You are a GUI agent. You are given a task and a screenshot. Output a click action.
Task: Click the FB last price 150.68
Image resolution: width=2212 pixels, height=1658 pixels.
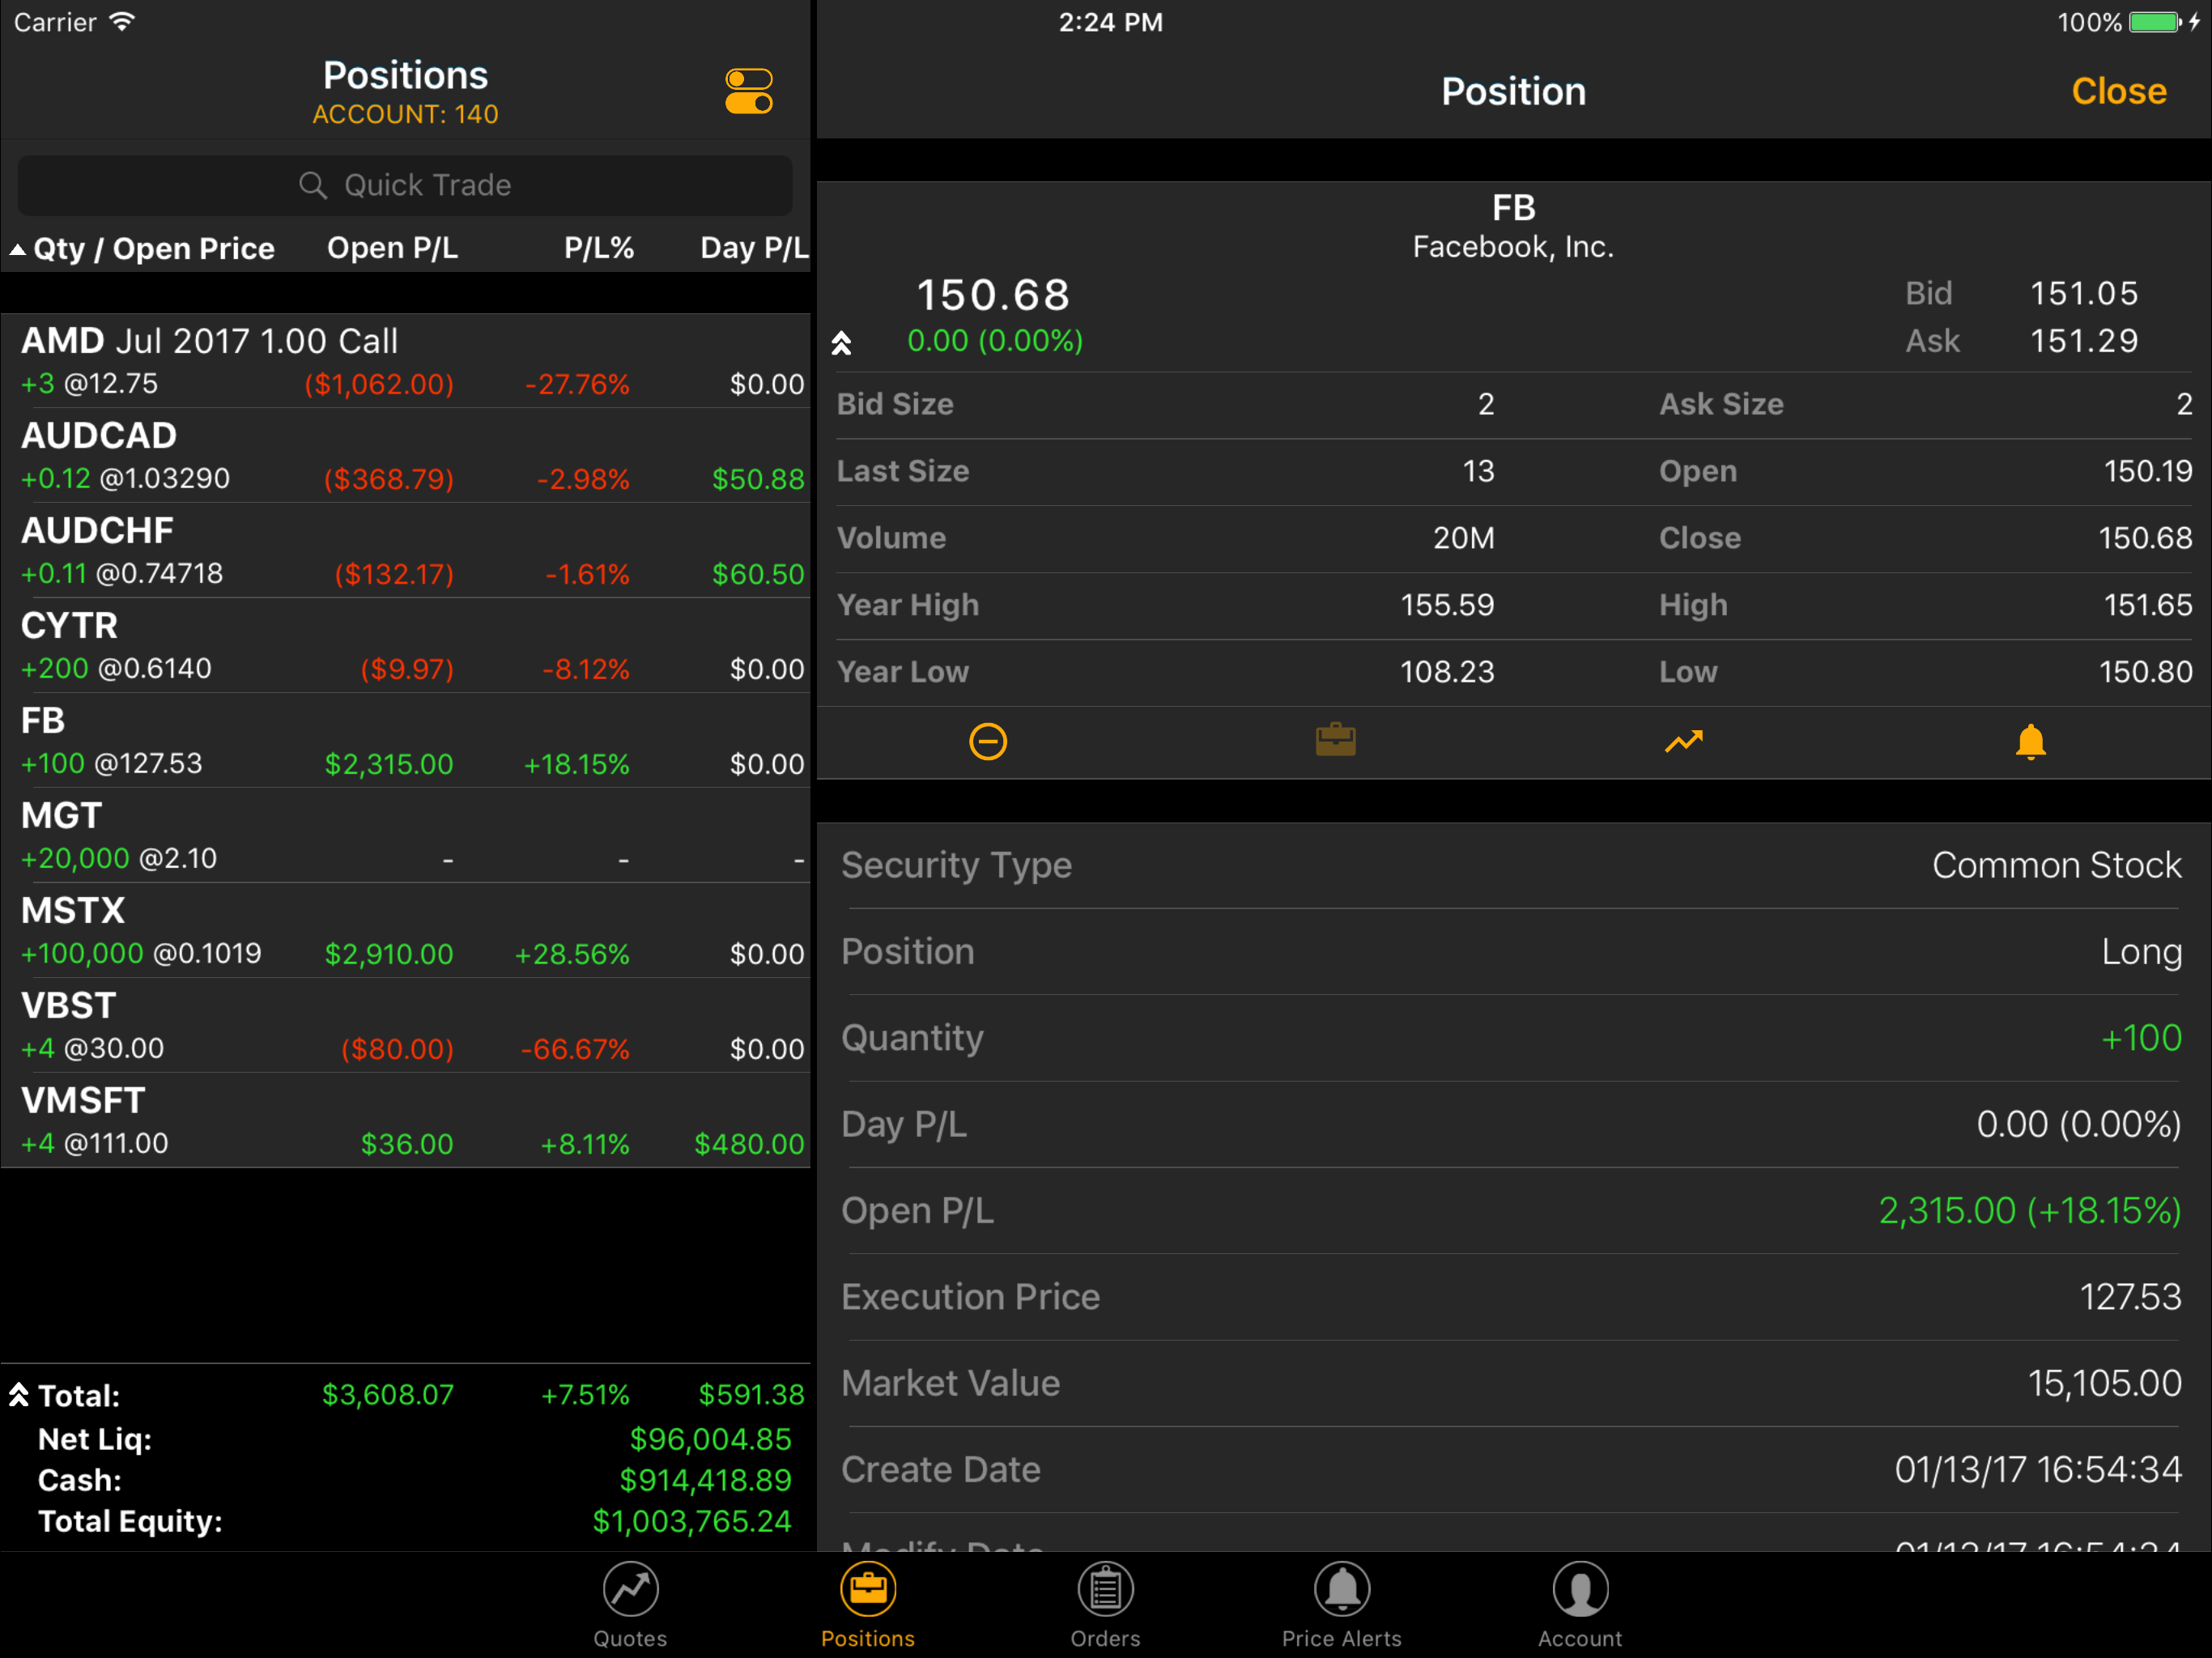tap(993, 295)
